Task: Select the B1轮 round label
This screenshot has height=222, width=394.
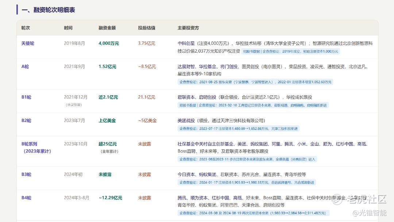Action: 26,97
